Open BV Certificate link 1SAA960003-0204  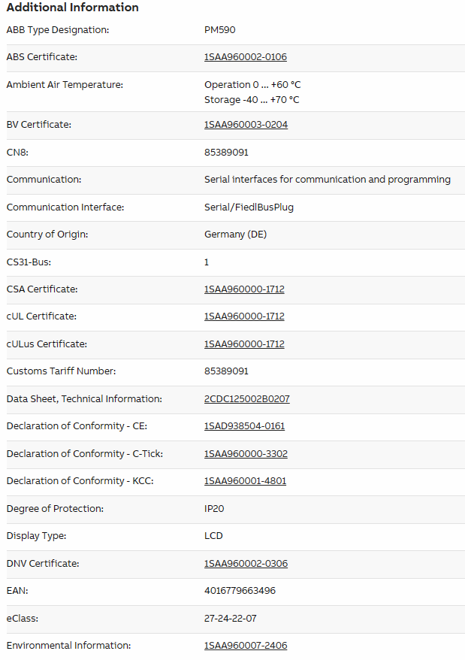tap(246, 125)
